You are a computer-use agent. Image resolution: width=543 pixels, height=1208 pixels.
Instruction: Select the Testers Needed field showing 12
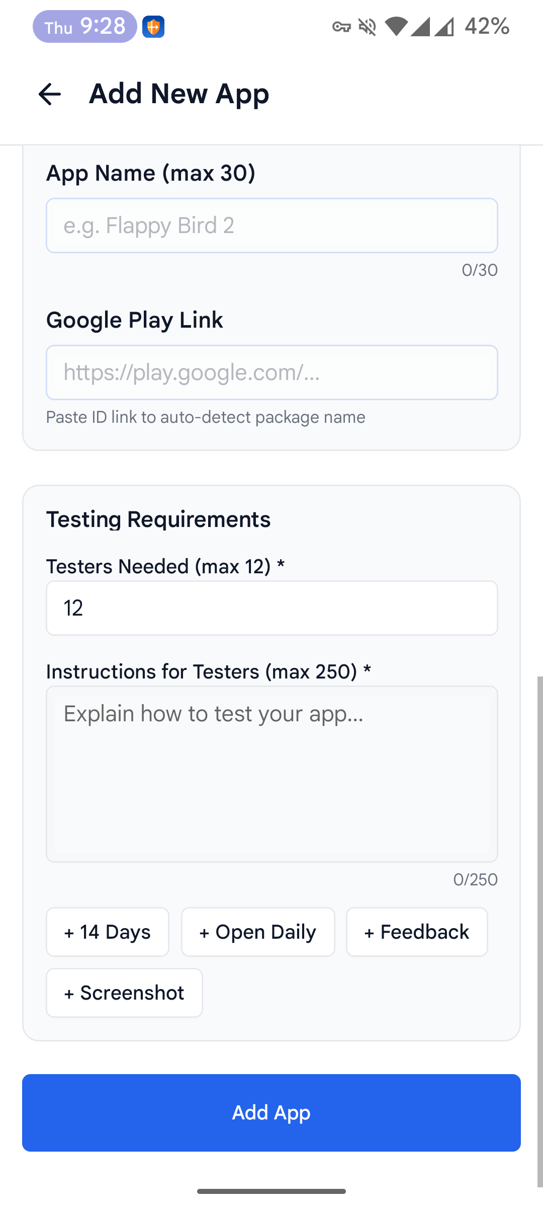(271, 608)
